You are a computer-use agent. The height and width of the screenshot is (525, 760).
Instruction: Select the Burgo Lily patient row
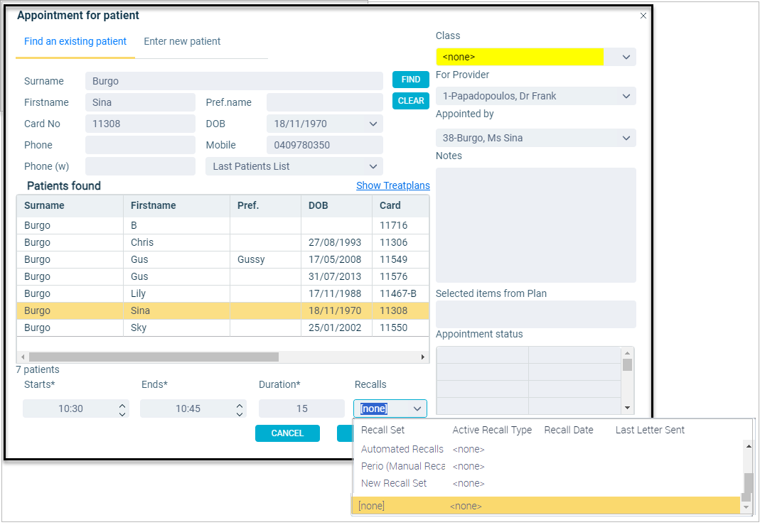point(223,293)
